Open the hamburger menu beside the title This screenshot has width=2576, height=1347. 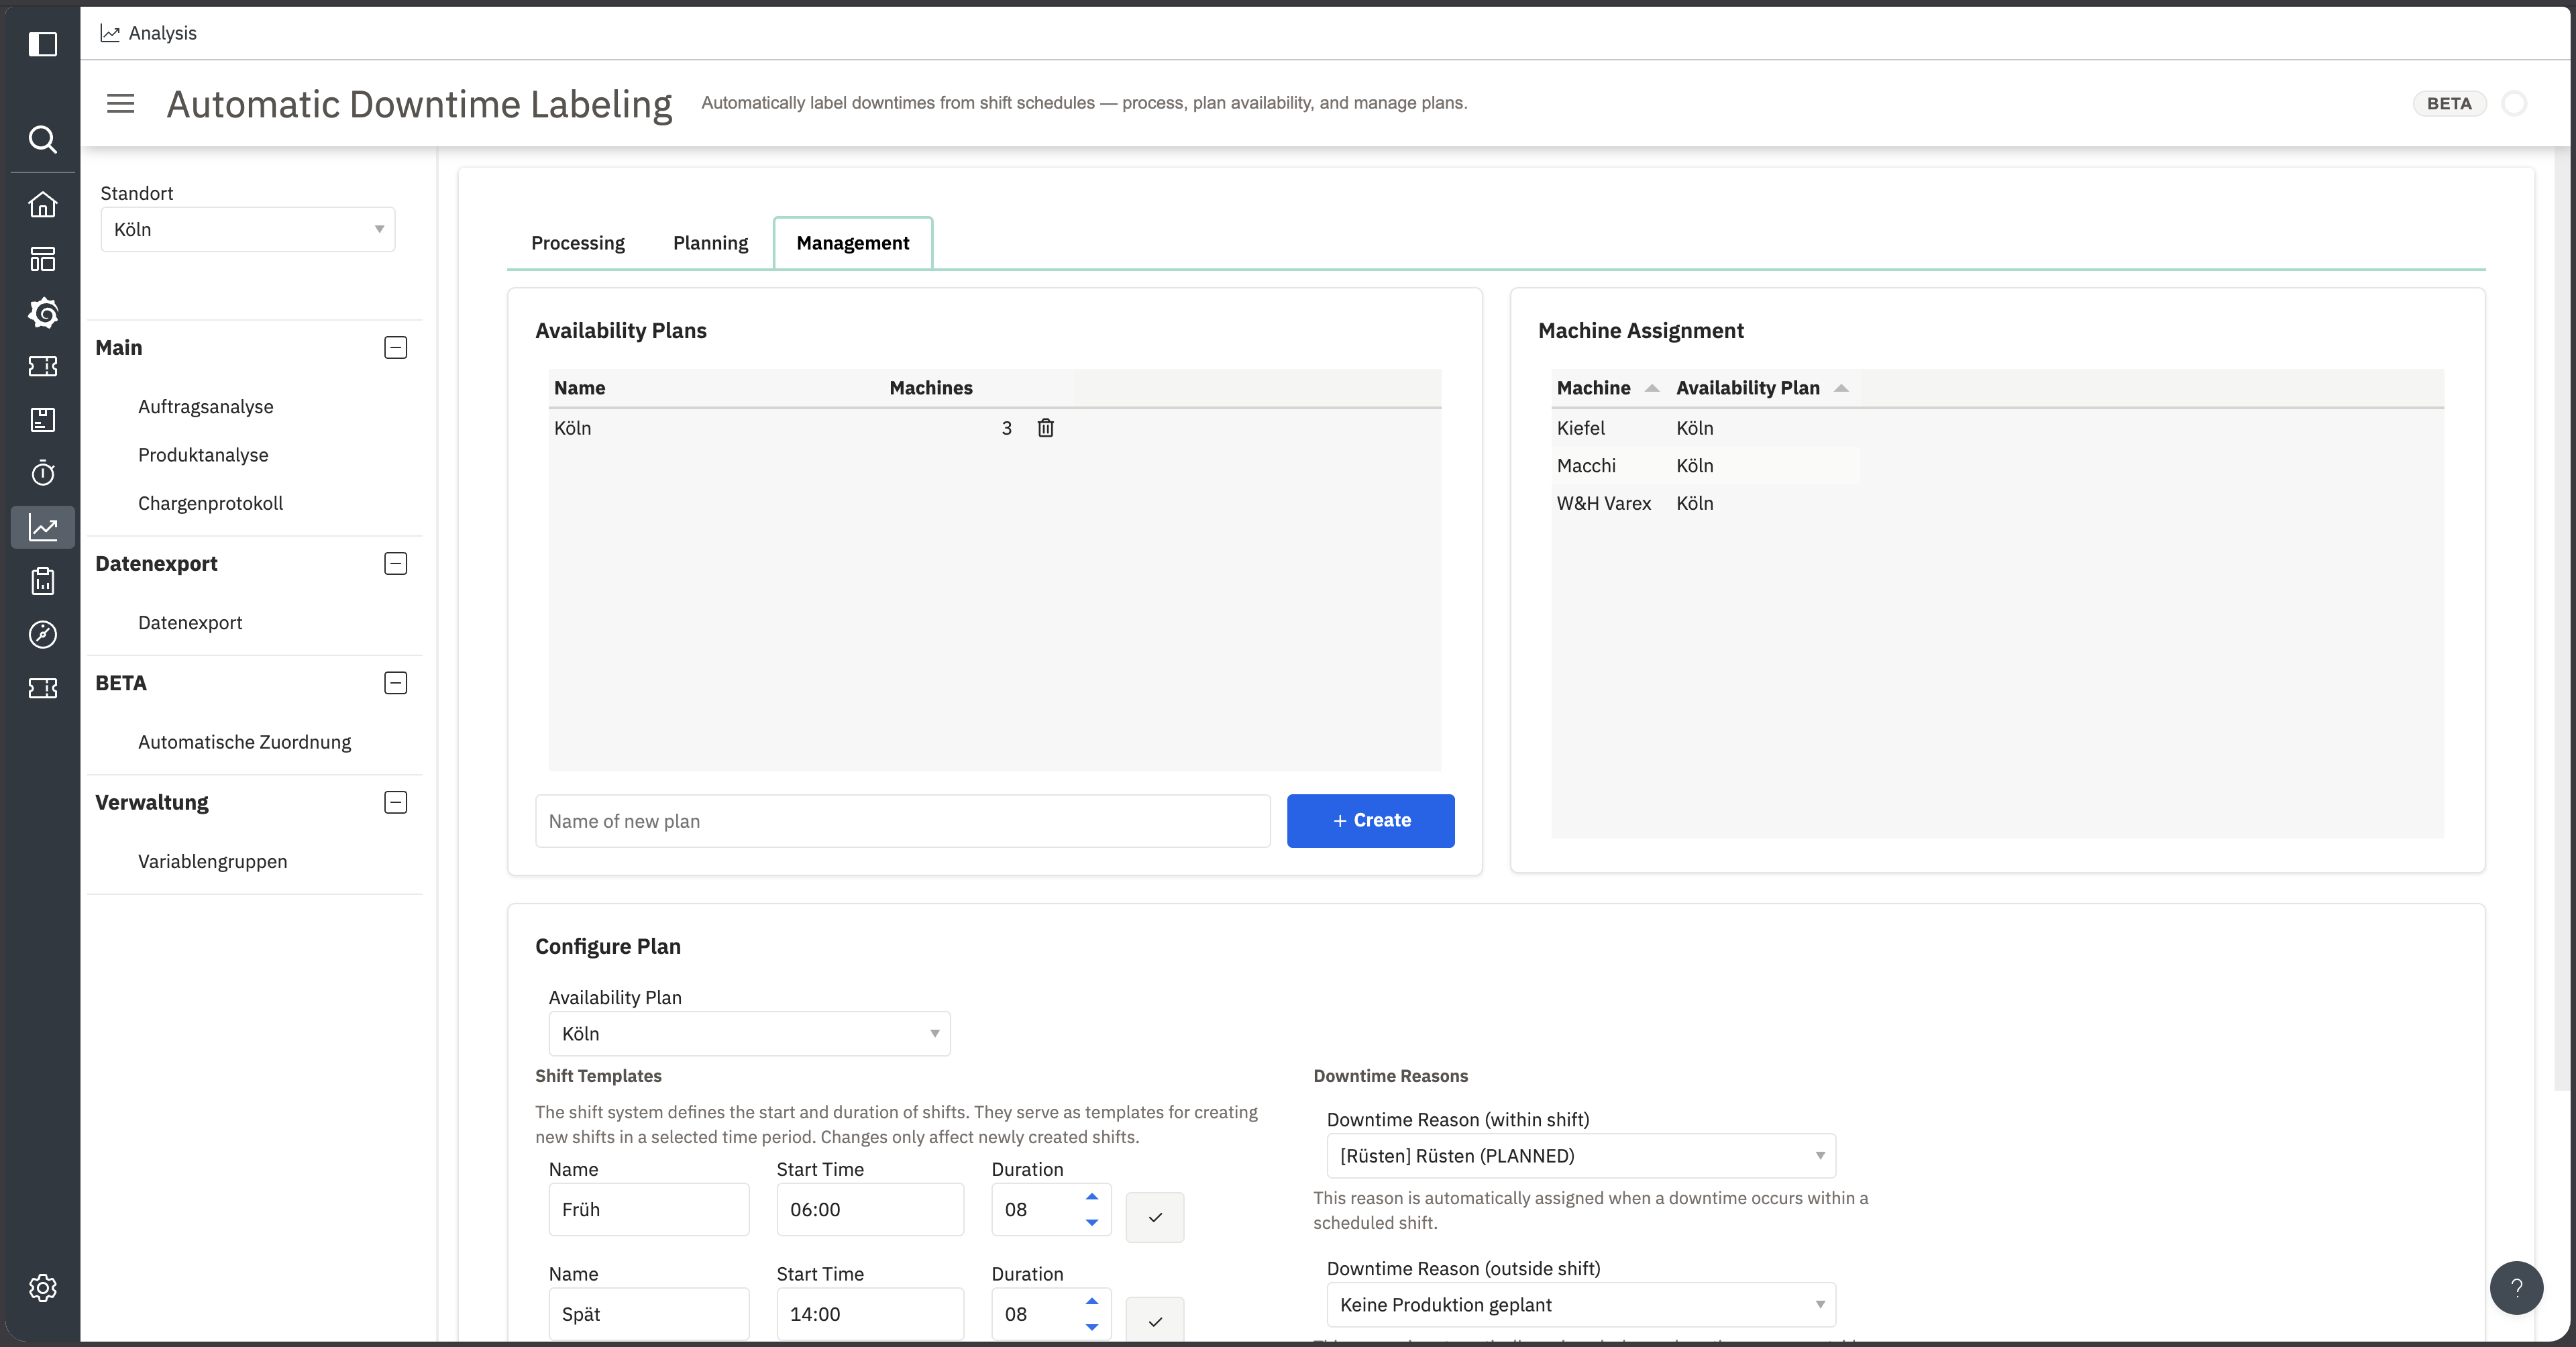(121, 103)
